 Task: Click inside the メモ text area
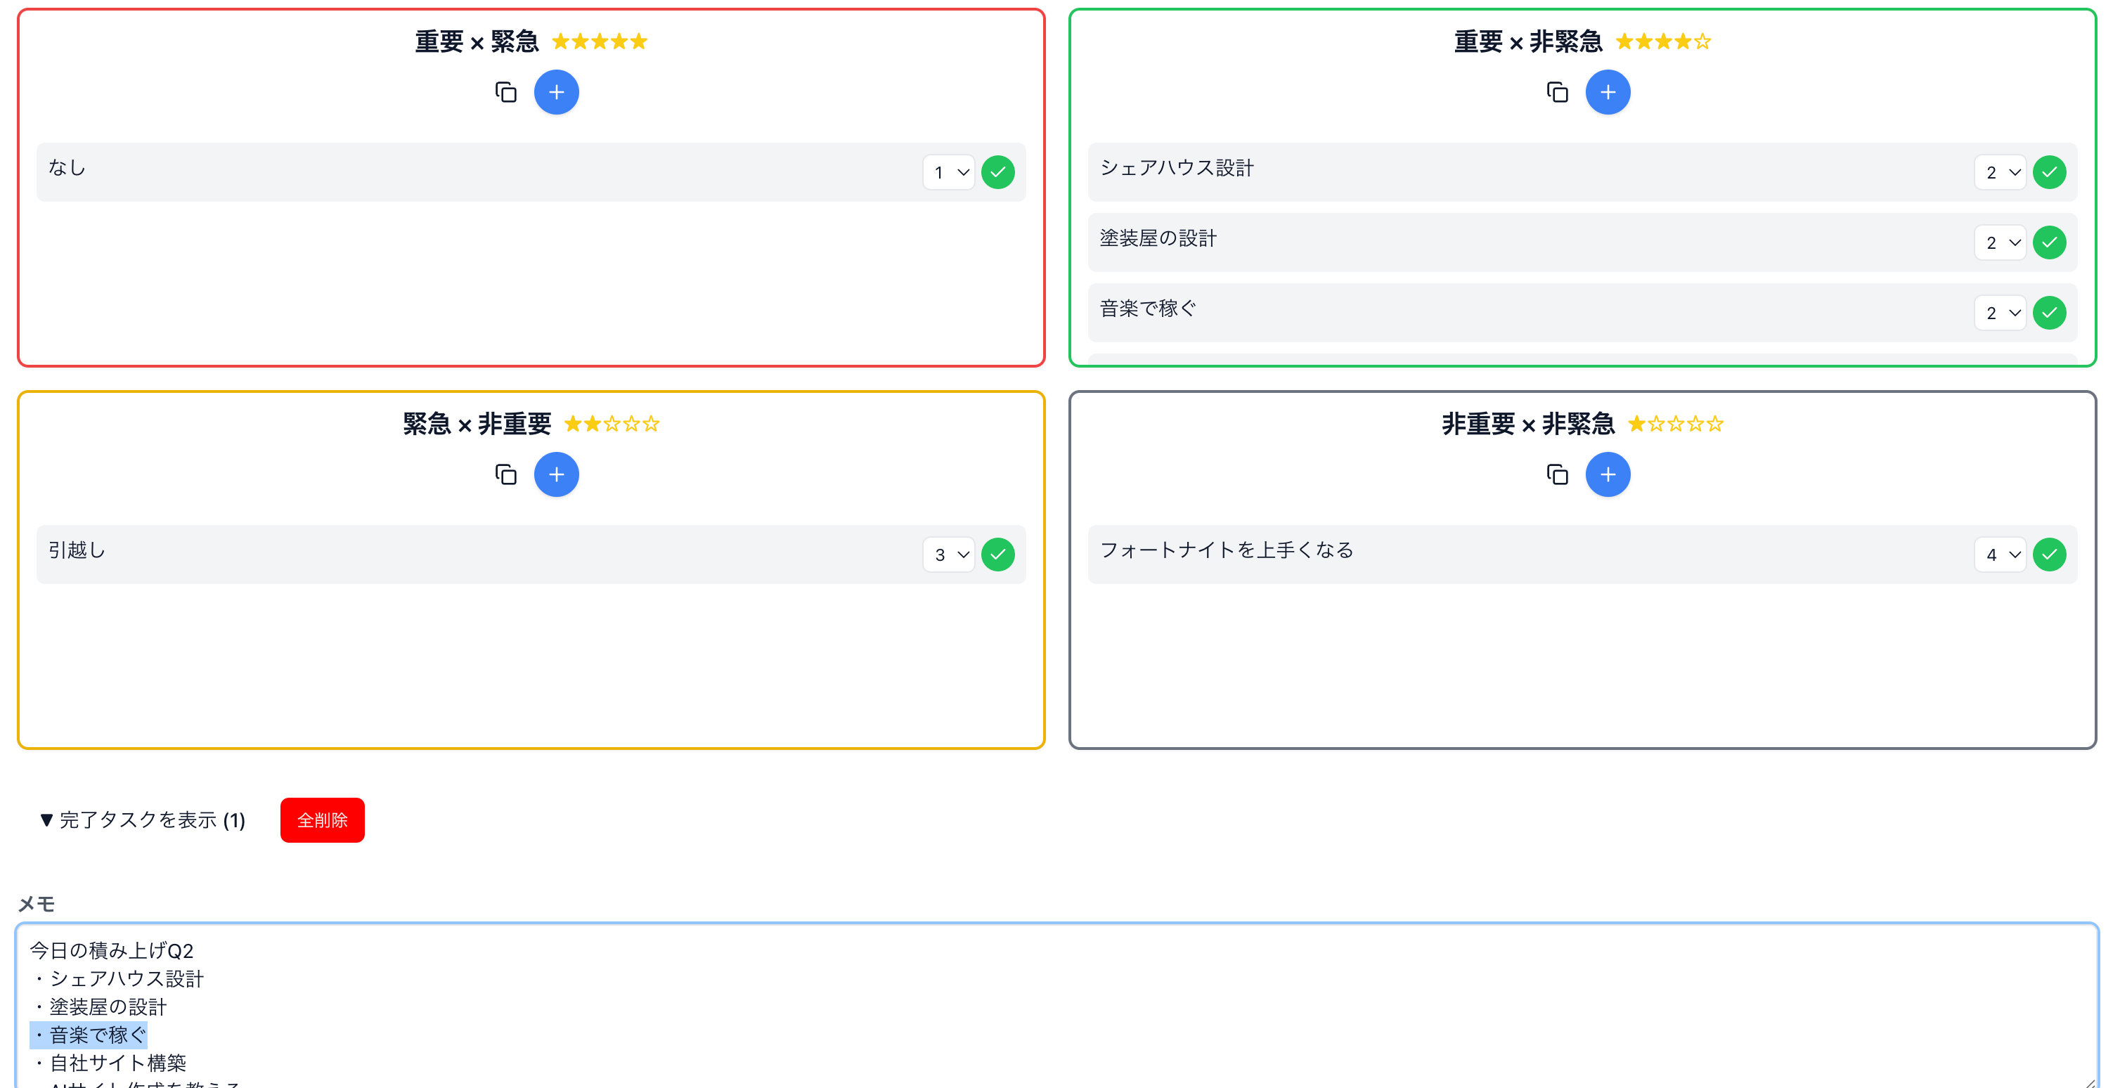tap(1054, 1004)
